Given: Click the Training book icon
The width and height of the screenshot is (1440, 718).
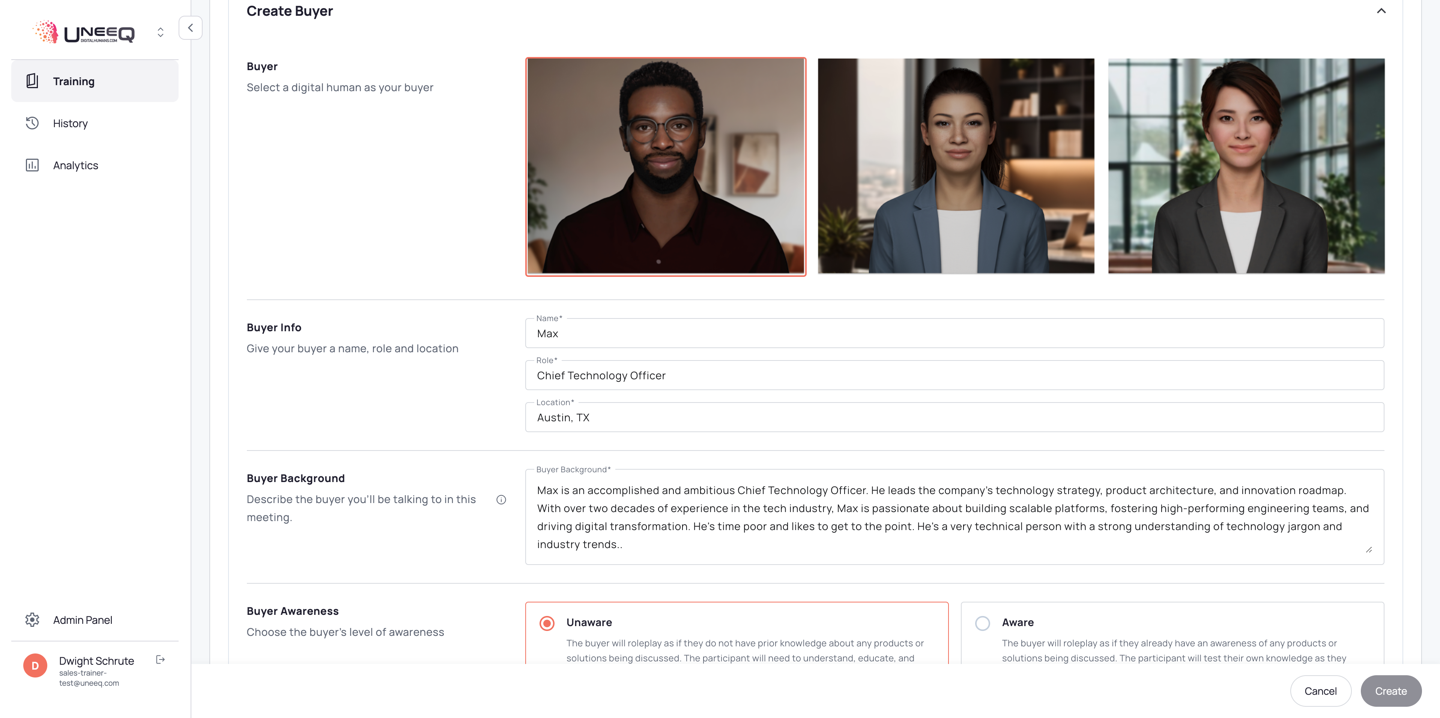Looking at the screenshot, I should (x=32, y=81).
